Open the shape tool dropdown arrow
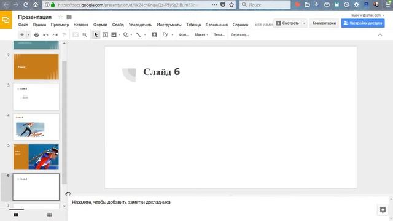This screenshot has height=221, width=393. coord(131,35)
